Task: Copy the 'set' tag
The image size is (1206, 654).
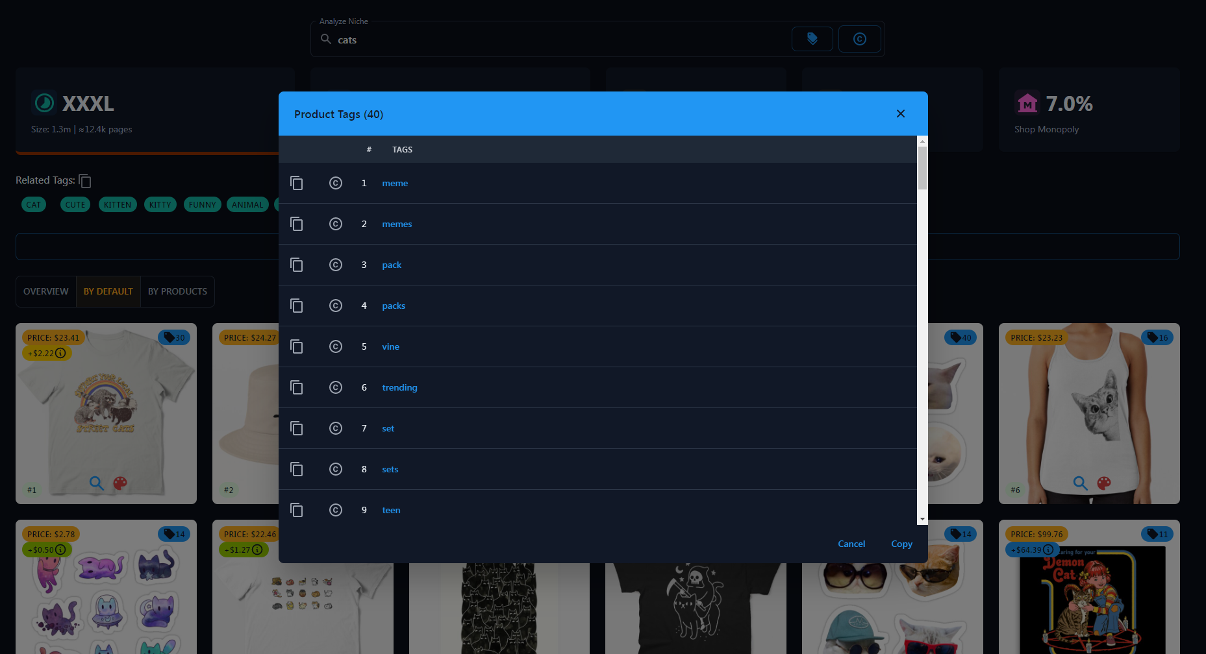Action: [x=297, y=428]
